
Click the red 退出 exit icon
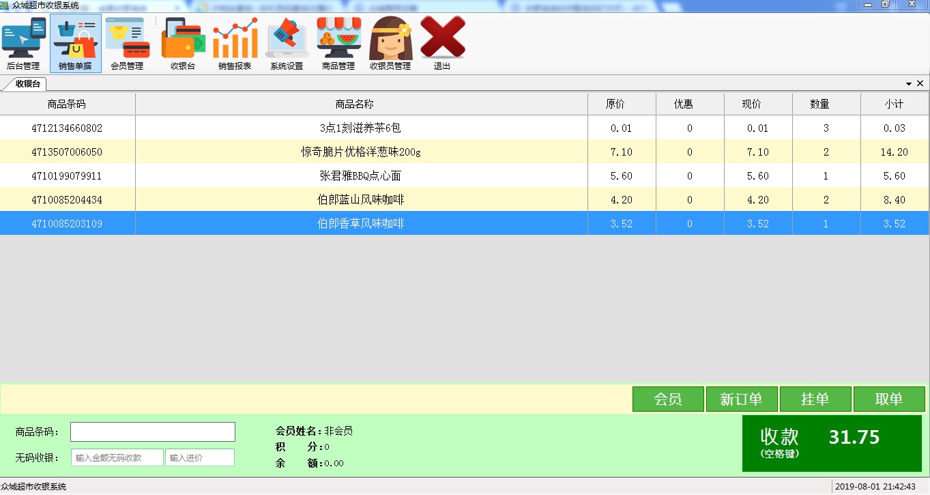[x=442, y=43]
